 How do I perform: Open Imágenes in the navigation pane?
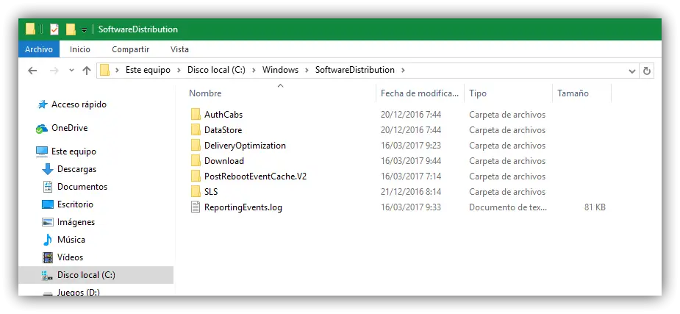tap(76, 222)
